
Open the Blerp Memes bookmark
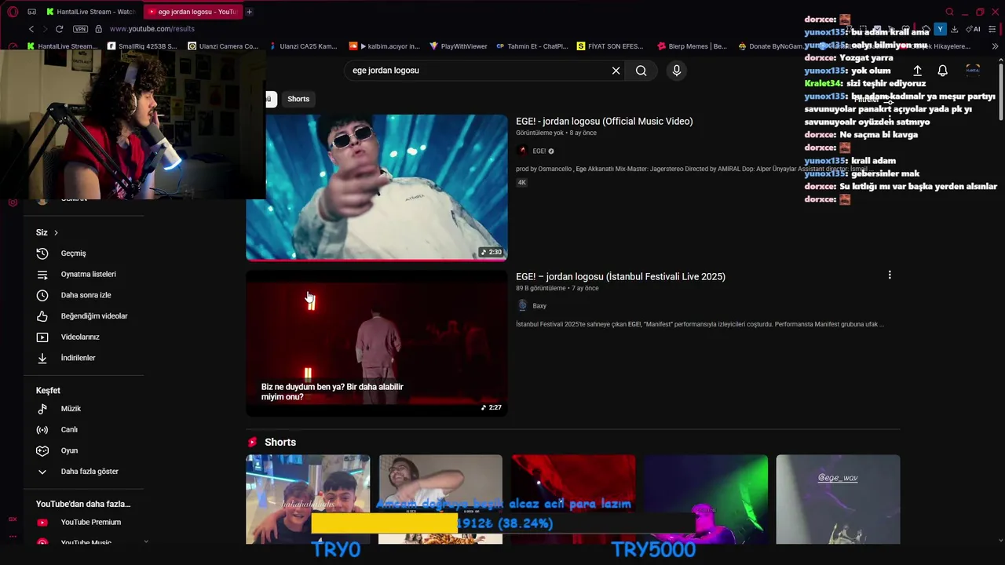[693, 46]
